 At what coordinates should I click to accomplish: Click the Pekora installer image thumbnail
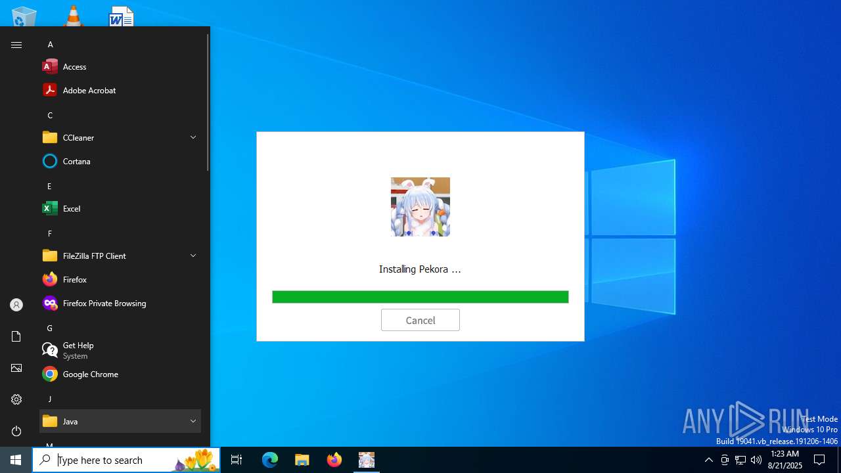pos(420,207)
